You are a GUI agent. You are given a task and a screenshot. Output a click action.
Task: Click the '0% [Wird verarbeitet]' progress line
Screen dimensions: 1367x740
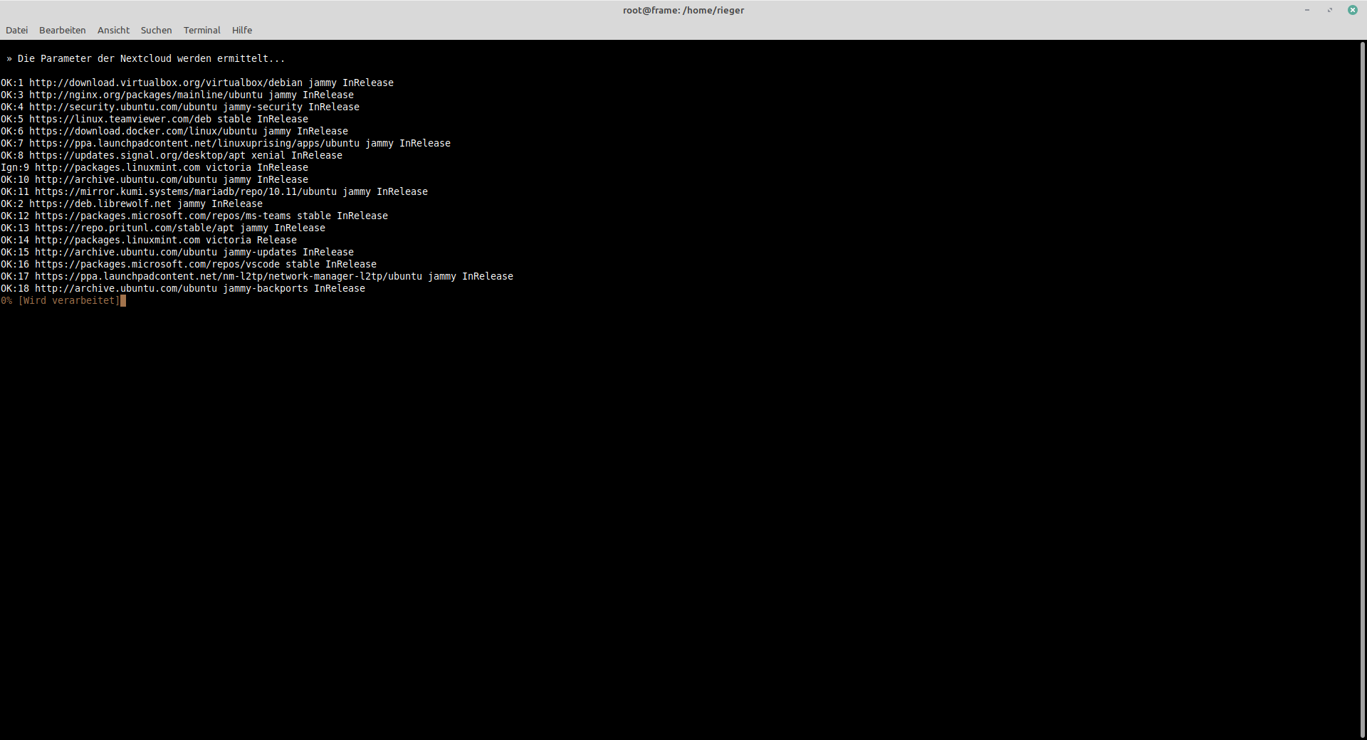[61, 300]
